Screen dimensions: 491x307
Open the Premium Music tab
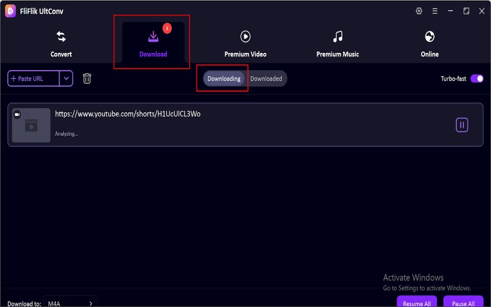338,44
